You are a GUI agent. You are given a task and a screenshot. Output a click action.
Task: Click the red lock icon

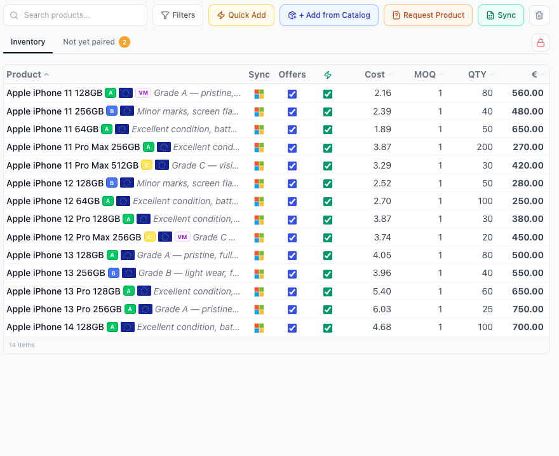tap(541, 43)
